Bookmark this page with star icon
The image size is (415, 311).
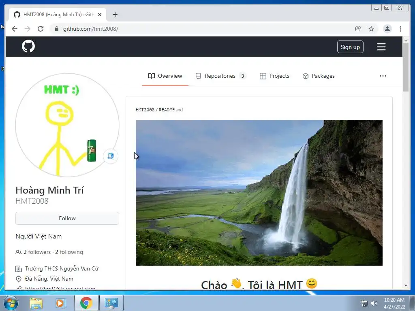(371, 29)
